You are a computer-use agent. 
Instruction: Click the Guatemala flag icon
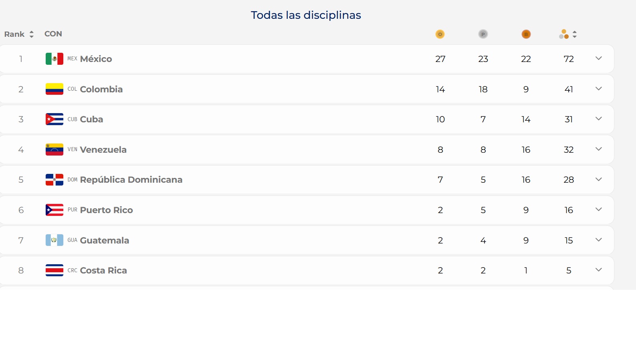click(55, 240)
